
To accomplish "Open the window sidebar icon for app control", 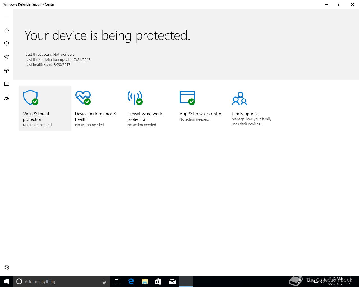I will pos(7,84).
